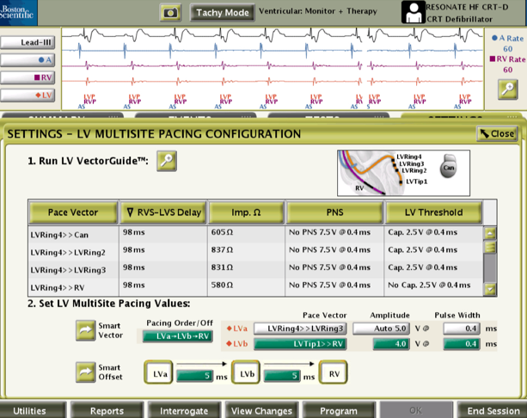Select LVRing4>>Can vector row
This screenshot has width=527, height=418.
[x=255, y=234]
